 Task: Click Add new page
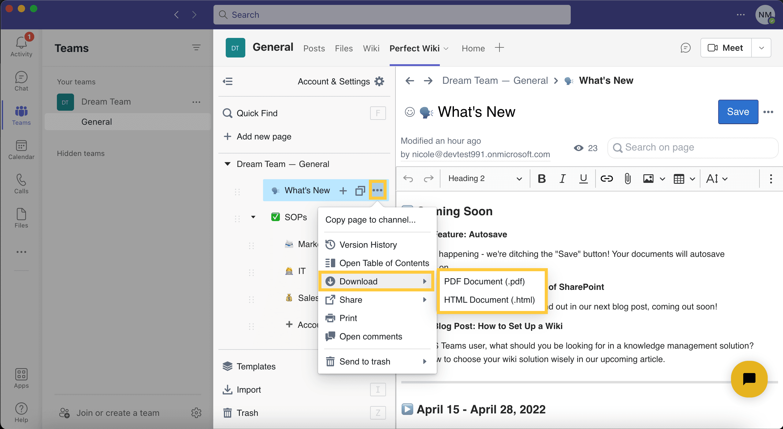[x=258, y=136]
